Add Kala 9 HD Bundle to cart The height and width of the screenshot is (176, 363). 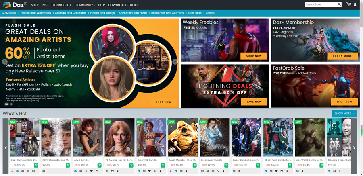click(x=163, y=165)
